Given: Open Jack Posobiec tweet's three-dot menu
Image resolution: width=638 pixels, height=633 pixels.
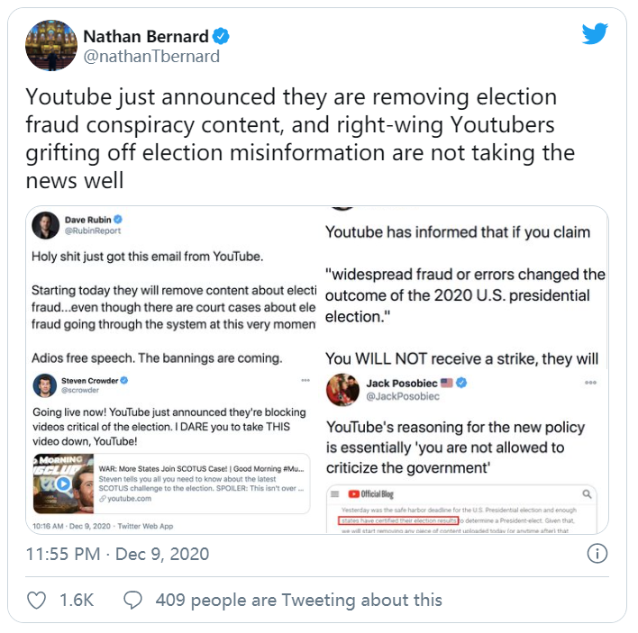Looking at the screenshot, I should tap(590, 383).
